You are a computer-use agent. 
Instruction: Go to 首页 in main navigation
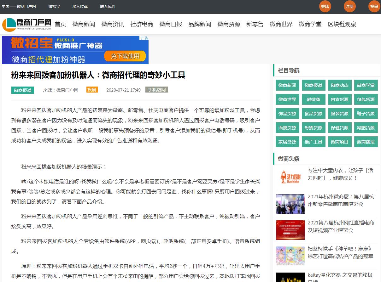[x=61, y=24]
